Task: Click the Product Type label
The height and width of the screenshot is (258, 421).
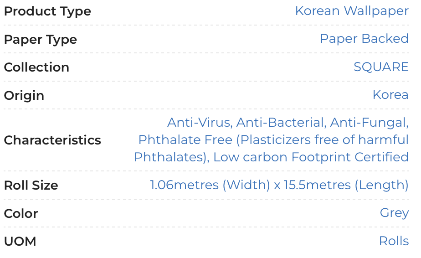Action: [x=47, y=11]
